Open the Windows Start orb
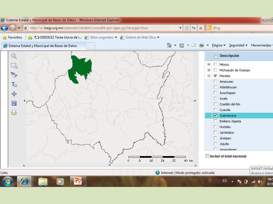The image size is (273, 204). pos(7,181)
